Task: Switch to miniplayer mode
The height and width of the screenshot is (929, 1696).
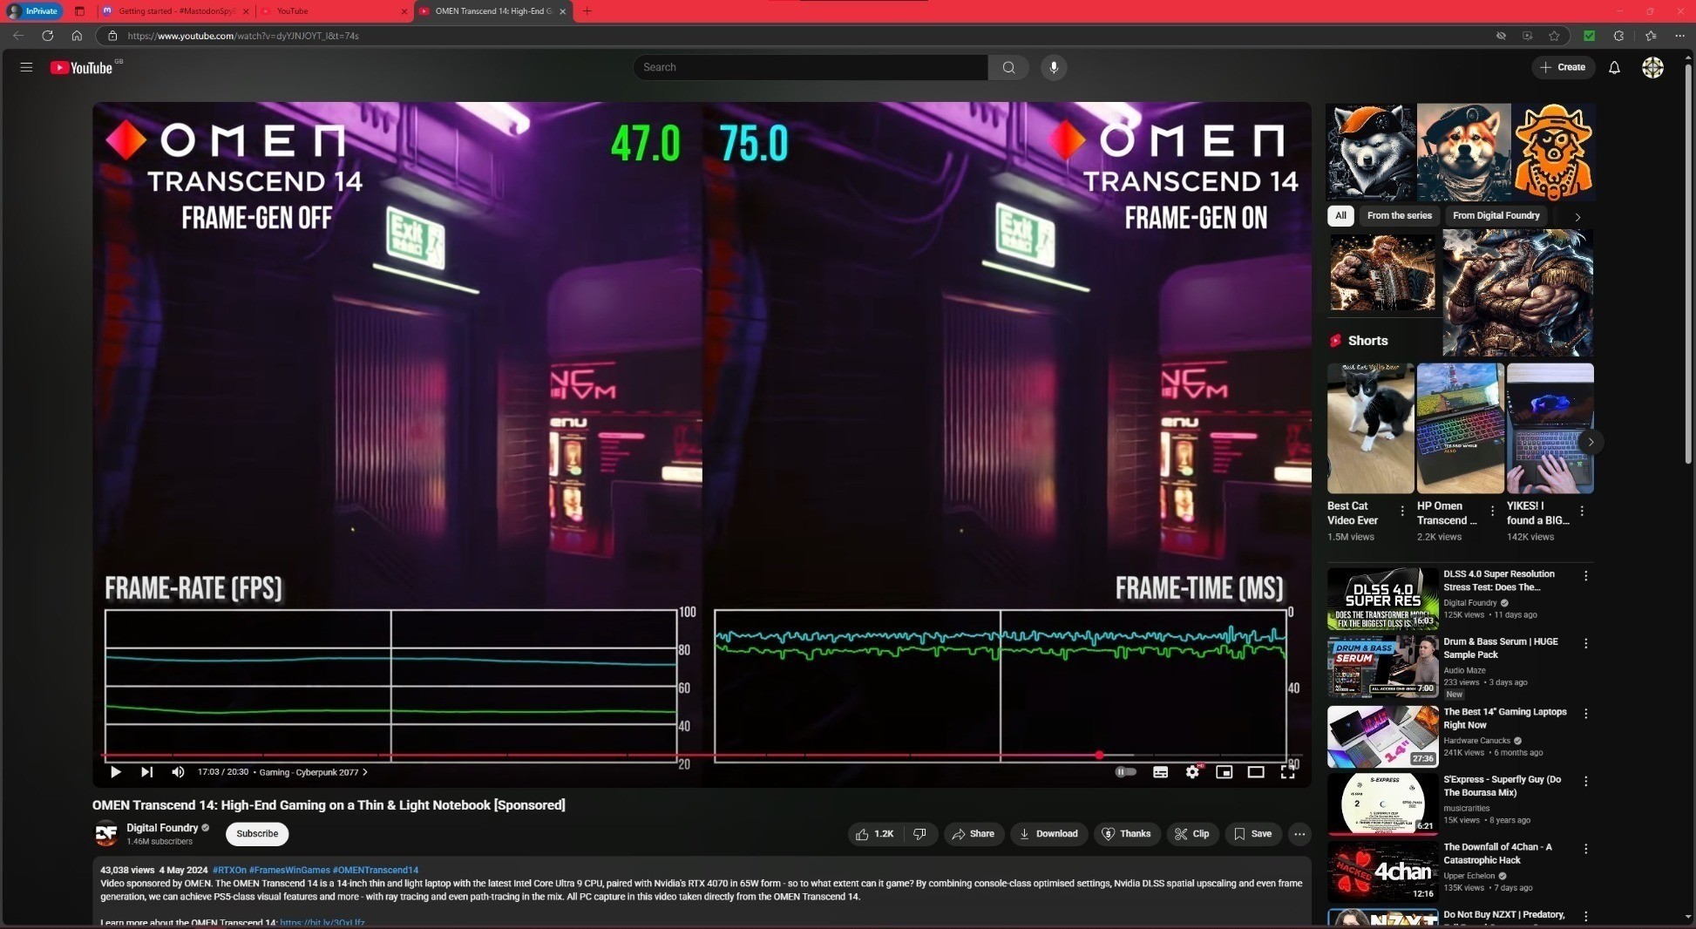Action: click(1224, 772)
